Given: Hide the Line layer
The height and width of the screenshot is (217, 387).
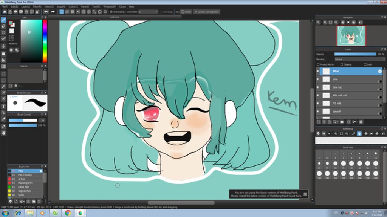Looking at the screenshot, I should [317, 79].
